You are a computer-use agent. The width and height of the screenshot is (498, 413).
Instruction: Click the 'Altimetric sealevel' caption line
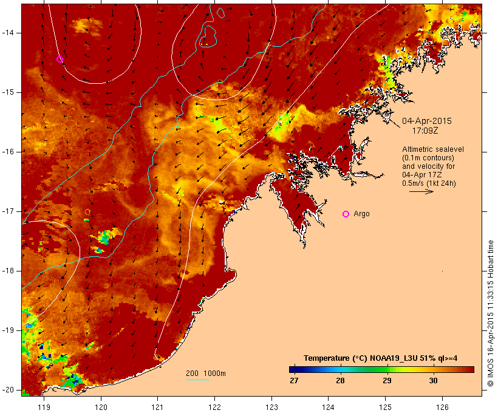click(433, 149)
